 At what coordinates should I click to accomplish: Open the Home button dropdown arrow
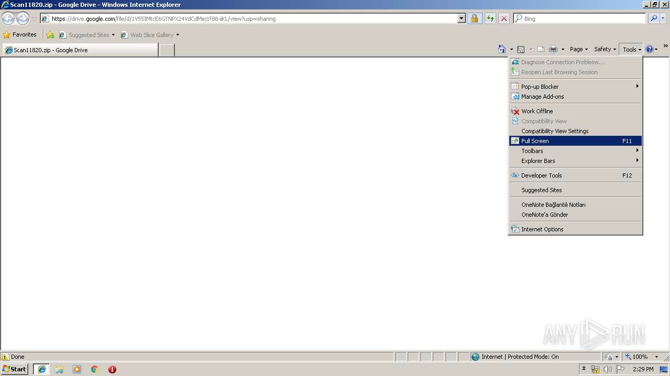(x=511, y=49)
